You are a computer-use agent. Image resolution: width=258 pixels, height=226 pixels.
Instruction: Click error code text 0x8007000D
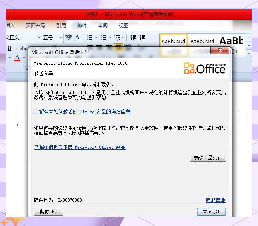click(70, 200)
